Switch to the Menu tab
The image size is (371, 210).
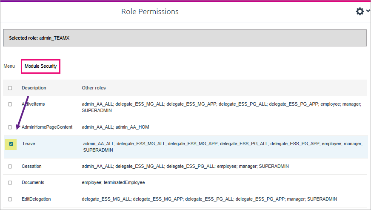pyautogui.click(x=9, y=66)
